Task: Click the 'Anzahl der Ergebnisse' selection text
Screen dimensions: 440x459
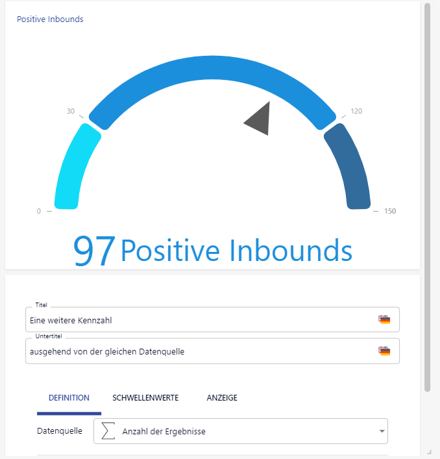Action: coord(164,431)
